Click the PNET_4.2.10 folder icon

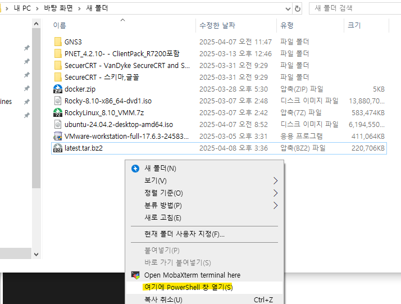tap(58, 53)
